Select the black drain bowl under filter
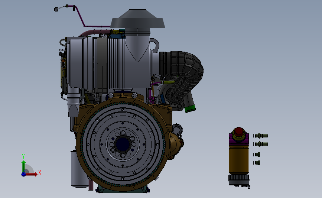The image size is (322, 198). pos(239,180)
